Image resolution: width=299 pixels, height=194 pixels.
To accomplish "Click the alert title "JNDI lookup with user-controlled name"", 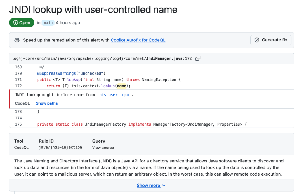I will tap(93, 9).
